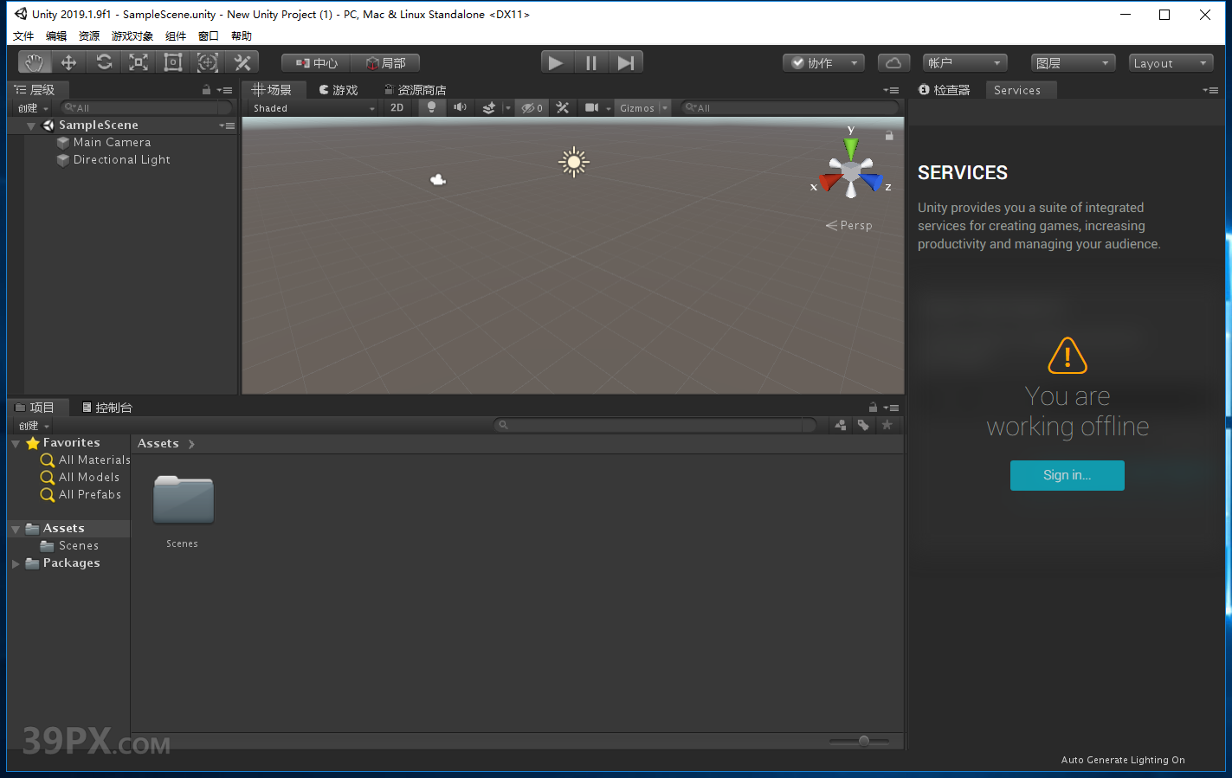Click the green Y axis cone
Screen dimensions: 1232x778
pos(851,147)
